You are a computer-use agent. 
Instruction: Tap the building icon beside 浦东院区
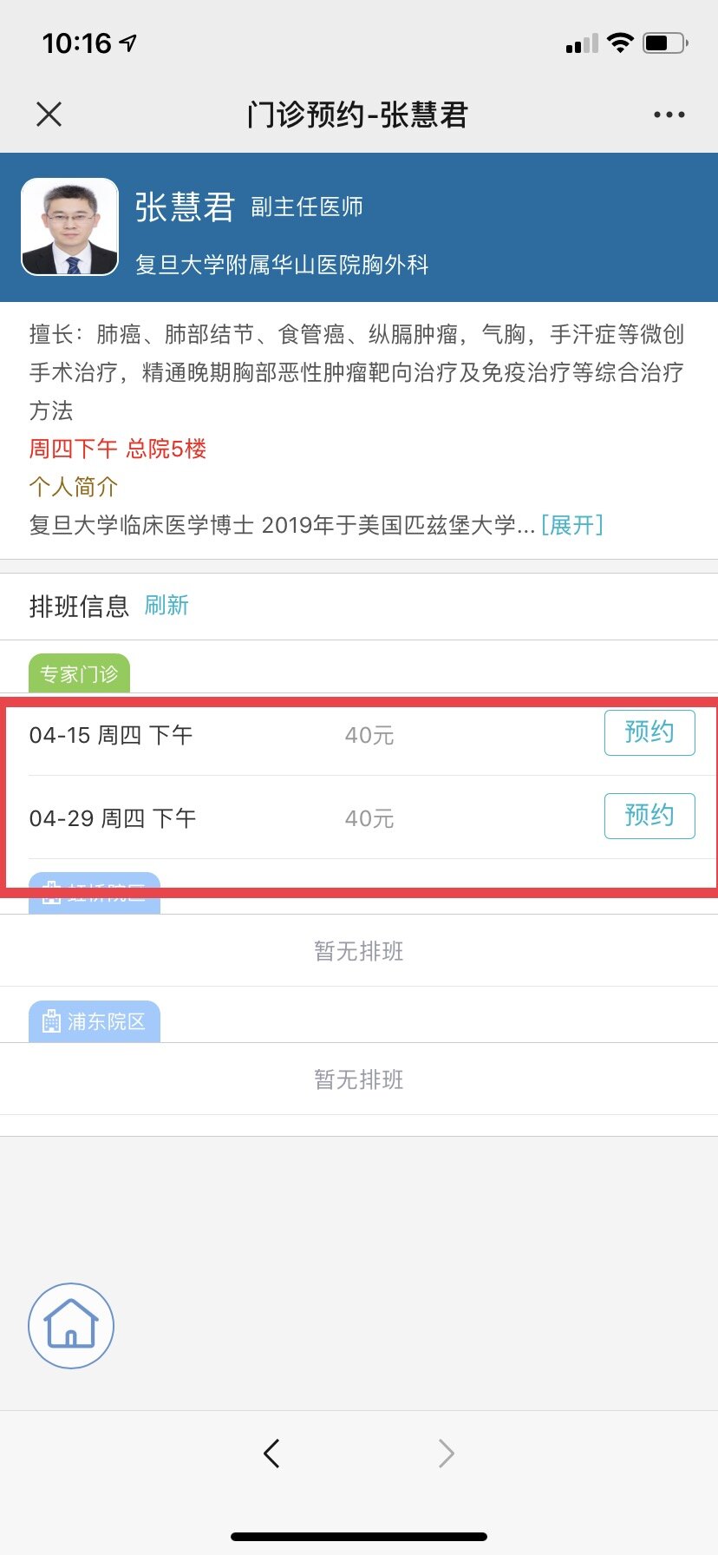(x=51, y=1021)
